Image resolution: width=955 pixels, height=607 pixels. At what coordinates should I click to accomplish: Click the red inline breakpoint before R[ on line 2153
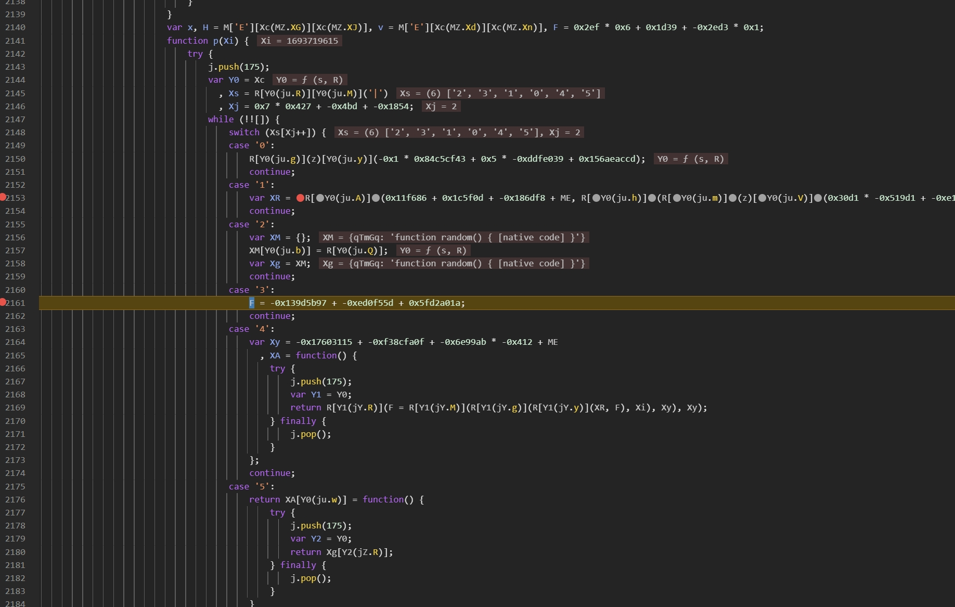pos(300,198)
